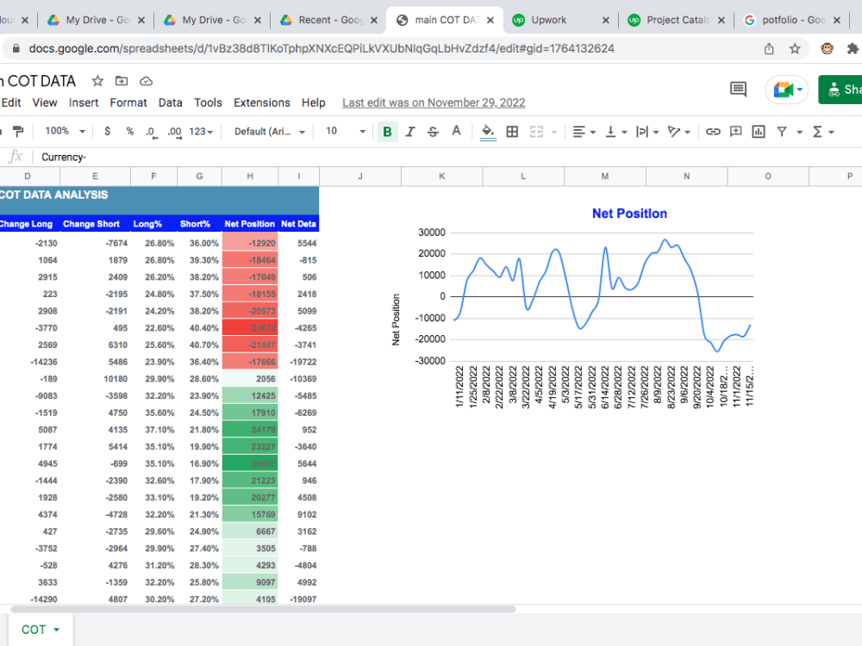Click the formula bar input
This screenshot has width=862, height=646.
click(x=446, y=157)
